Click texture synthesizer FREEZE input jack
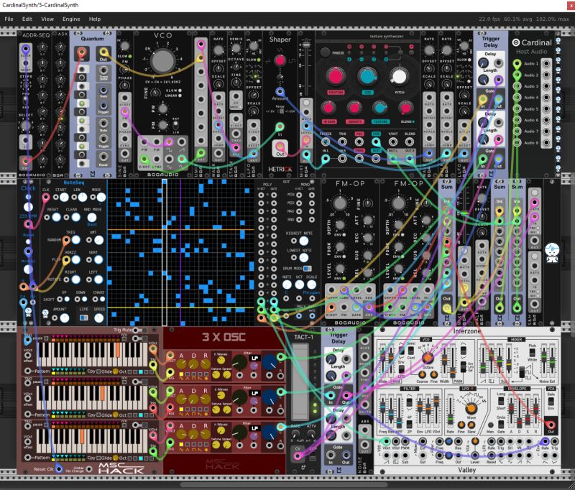This screenshot has width=575, height=490. coord(326,142)
